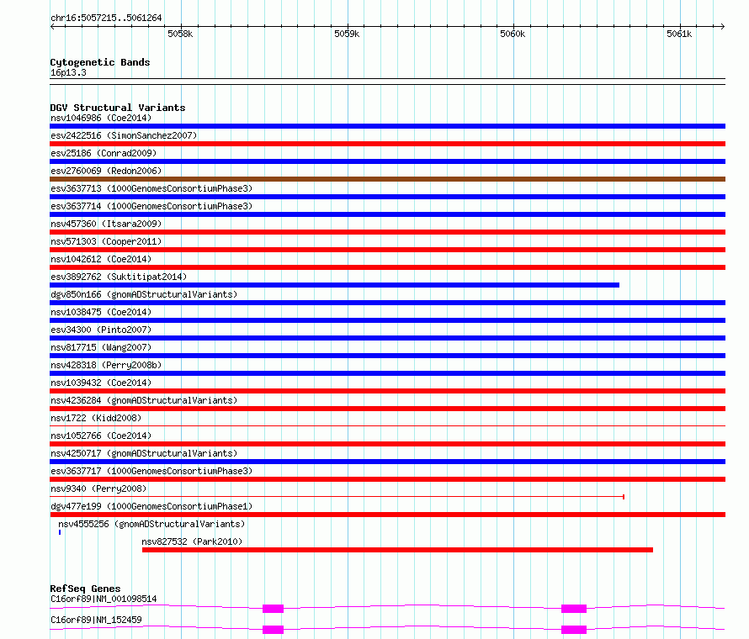Click the 5061k ruler position label
The width and height of the screenshot is (749, 639).
[679, 34]
